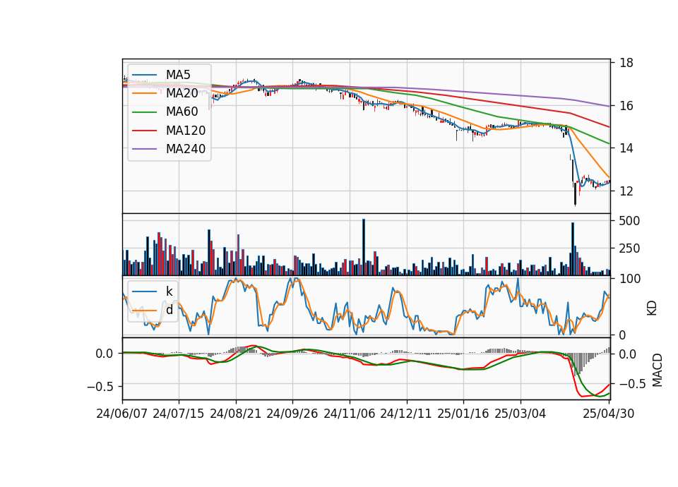
Task: Click the left MACD axis value −0.5
Action: click(100, 386)
